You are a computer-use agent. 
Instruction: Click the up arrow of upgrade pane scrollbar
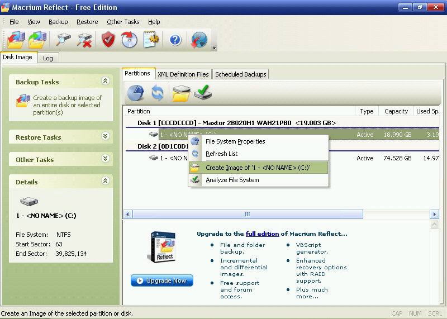tap(434, 225)
